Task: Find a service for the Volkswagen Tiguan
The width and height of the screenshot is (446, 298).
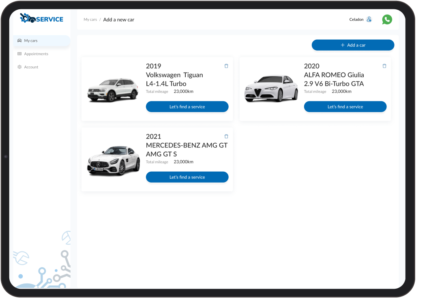Action: [x=187, y=106]
